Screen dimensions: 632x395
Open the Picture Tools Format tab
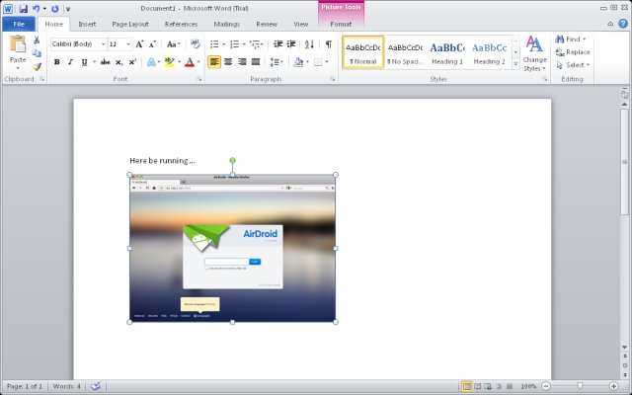coord(341,23)
